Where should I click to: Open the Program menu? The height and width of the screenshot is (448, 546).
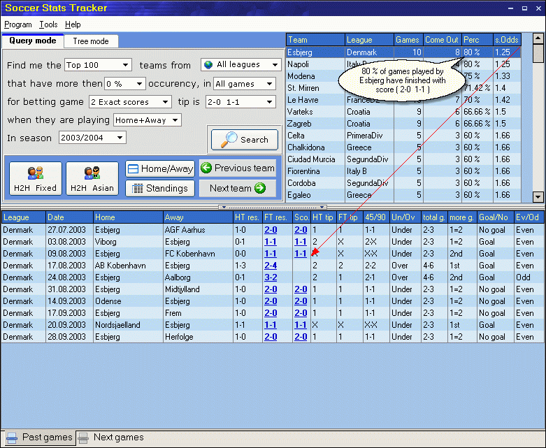coord(18,24)
